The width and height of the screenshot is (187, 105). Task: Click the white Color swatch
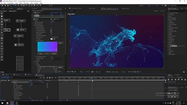pos(51,39)
